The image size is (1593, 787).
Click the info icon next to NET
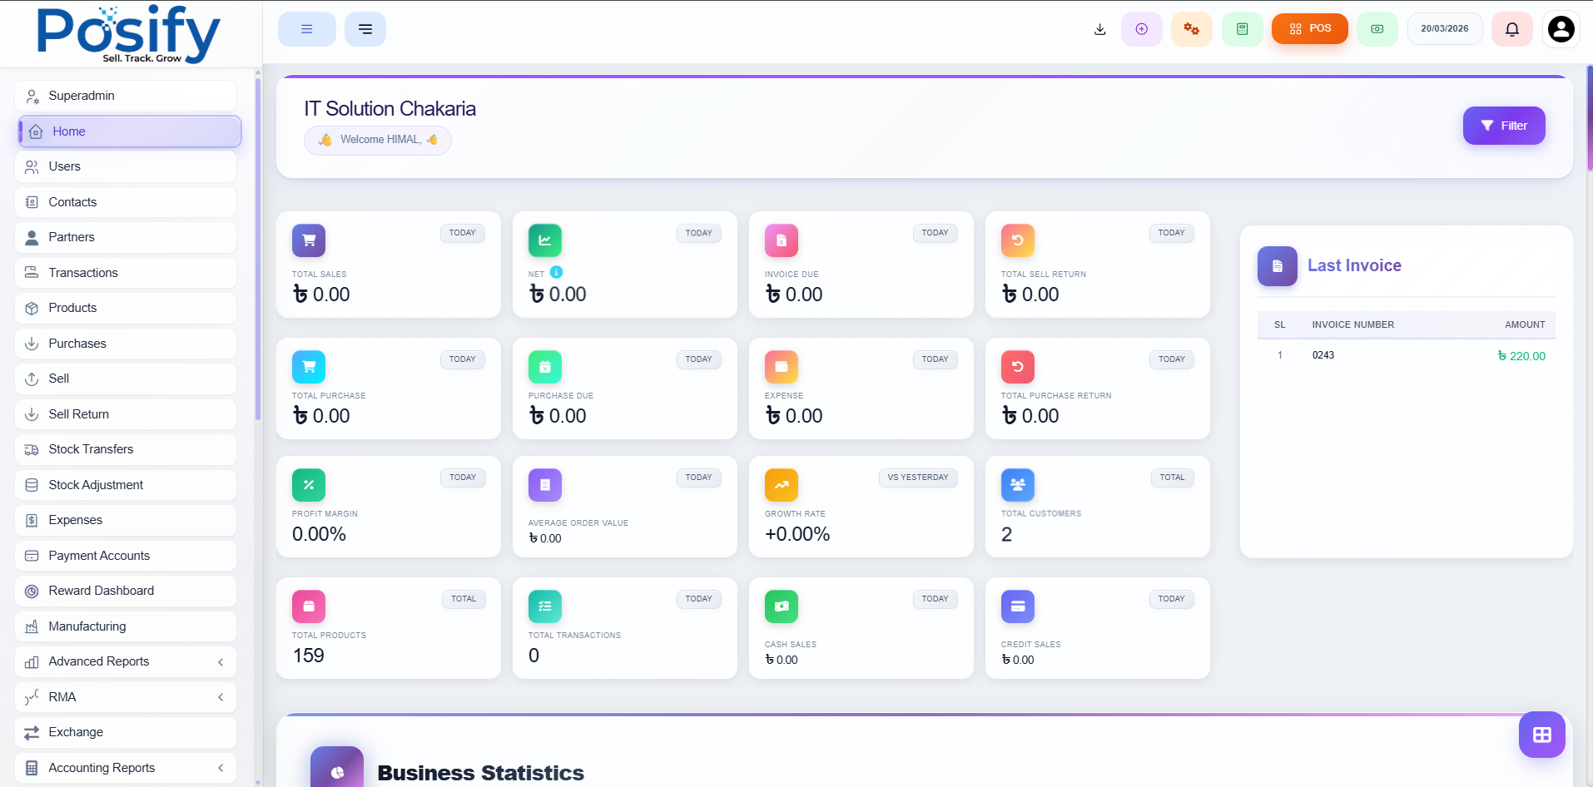click(555, 272)
